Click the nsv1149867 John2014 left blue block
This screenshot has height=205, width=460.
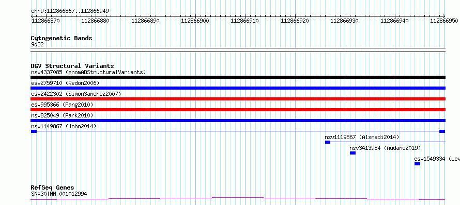tap(34, 131)
